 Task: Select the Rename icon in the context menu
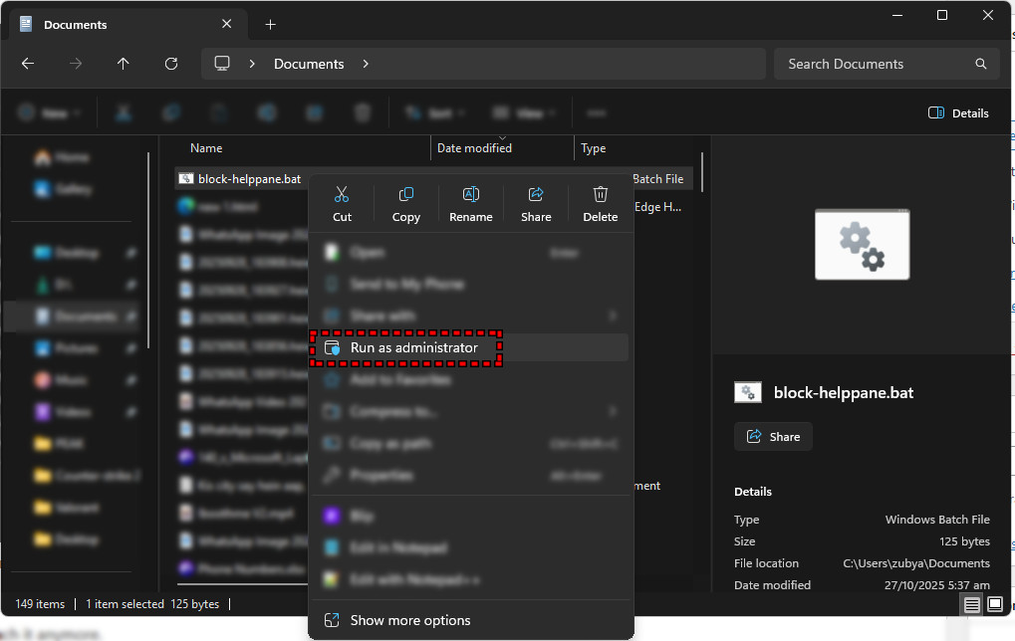click(x=470, y=194)
